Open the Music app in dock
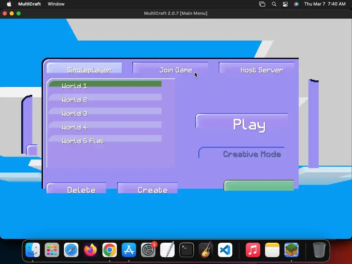Image resolution: width=352 pixels, height=264 pixels. tap(253, 250)
